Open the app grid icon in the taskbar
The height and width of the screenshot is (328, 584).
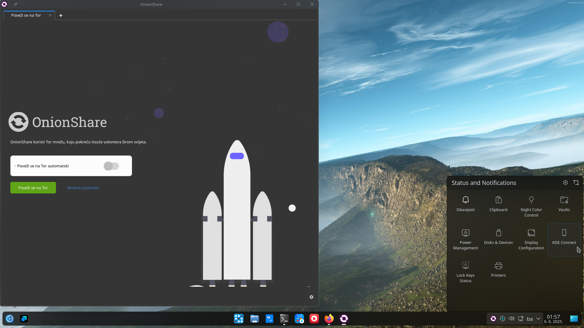tap(239, 319)
